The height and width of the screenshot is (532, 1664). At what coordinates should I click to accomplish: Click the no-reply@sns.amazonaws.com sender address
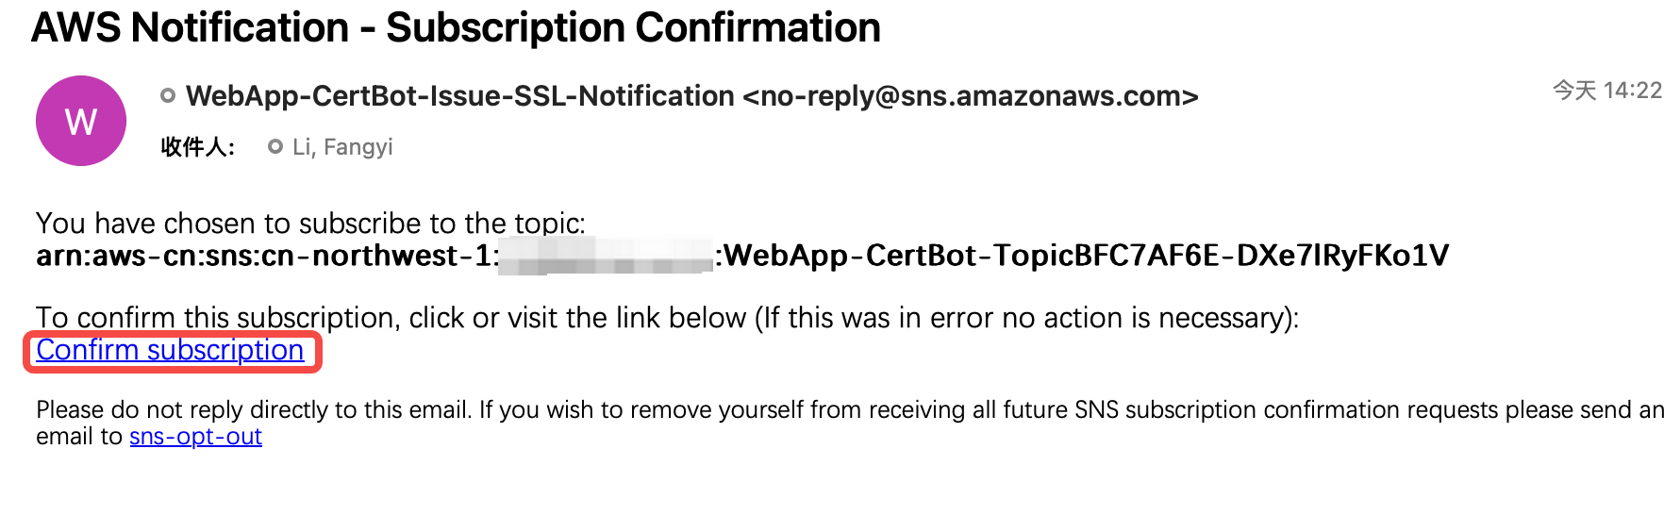point(971,96)
